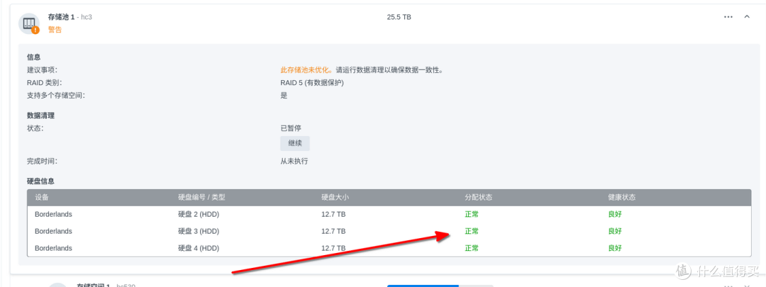Select the 硬盘 3 (HDD) cell
This screenshot has height=287, width=766.
coord(199,231)
